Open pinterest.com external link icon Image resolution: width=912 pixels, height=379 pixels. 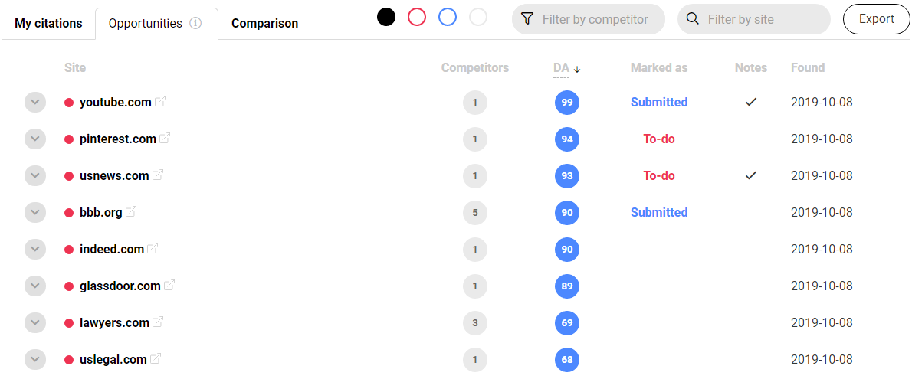point(165,139)
